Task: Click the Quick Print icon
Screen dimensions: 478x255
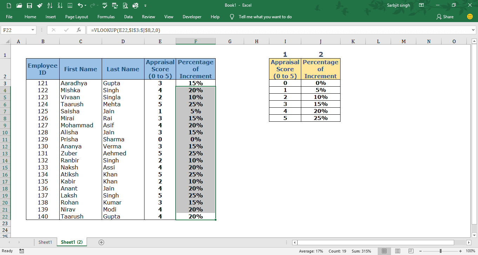Action: click(x=135, y=6)
